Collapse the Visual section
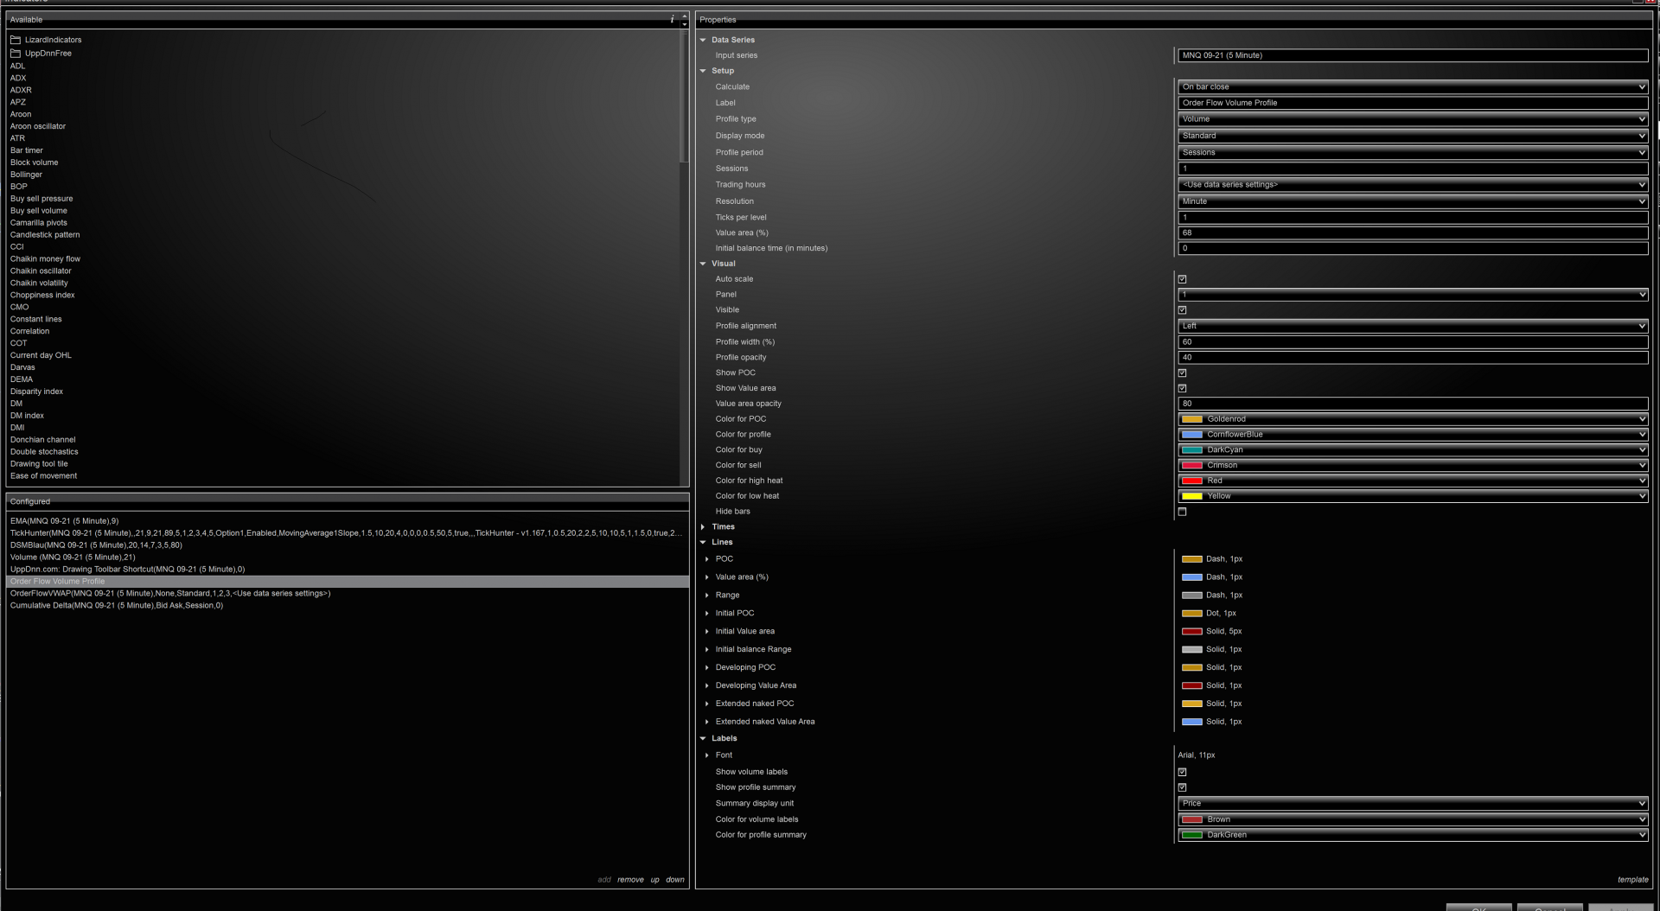This screenshot has height=911, width=1660. click(703, 264)
